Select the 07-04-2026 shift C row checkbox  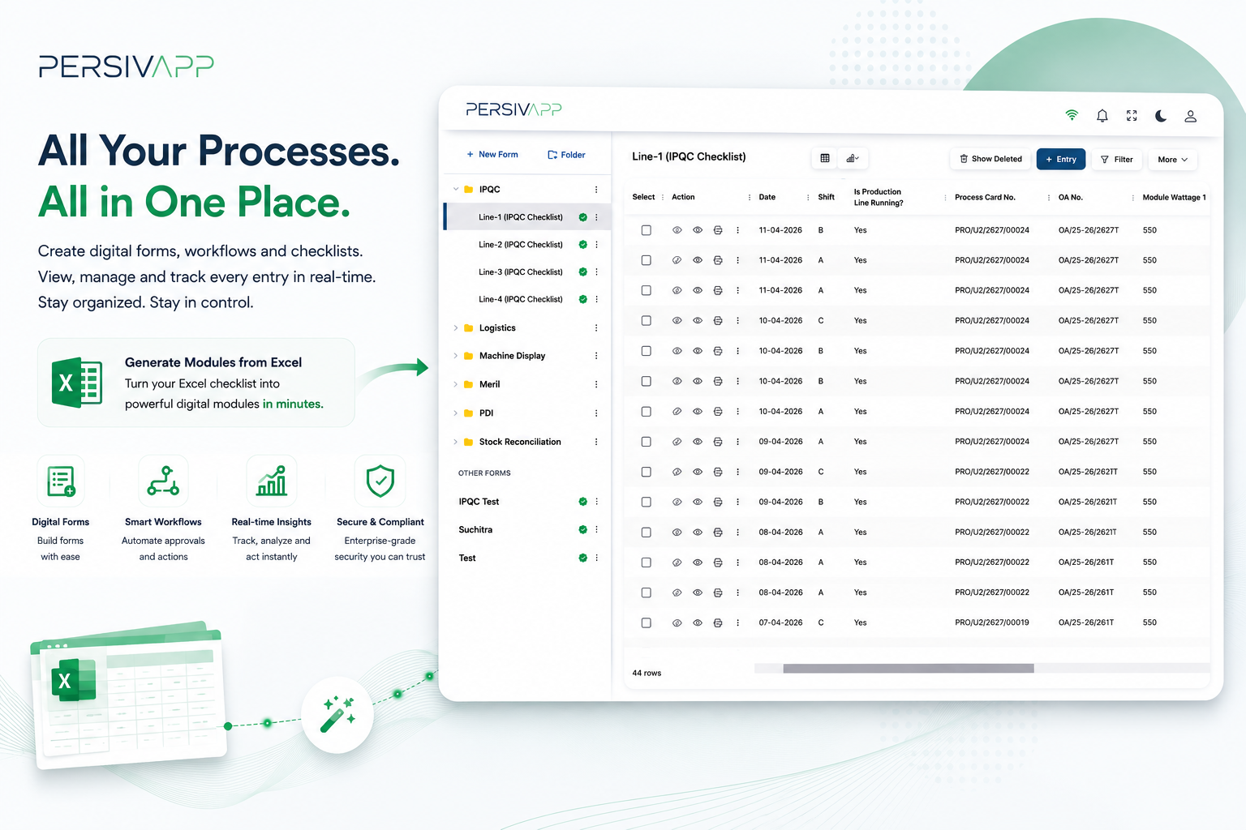pyautogui.click(x=647, y=623)
